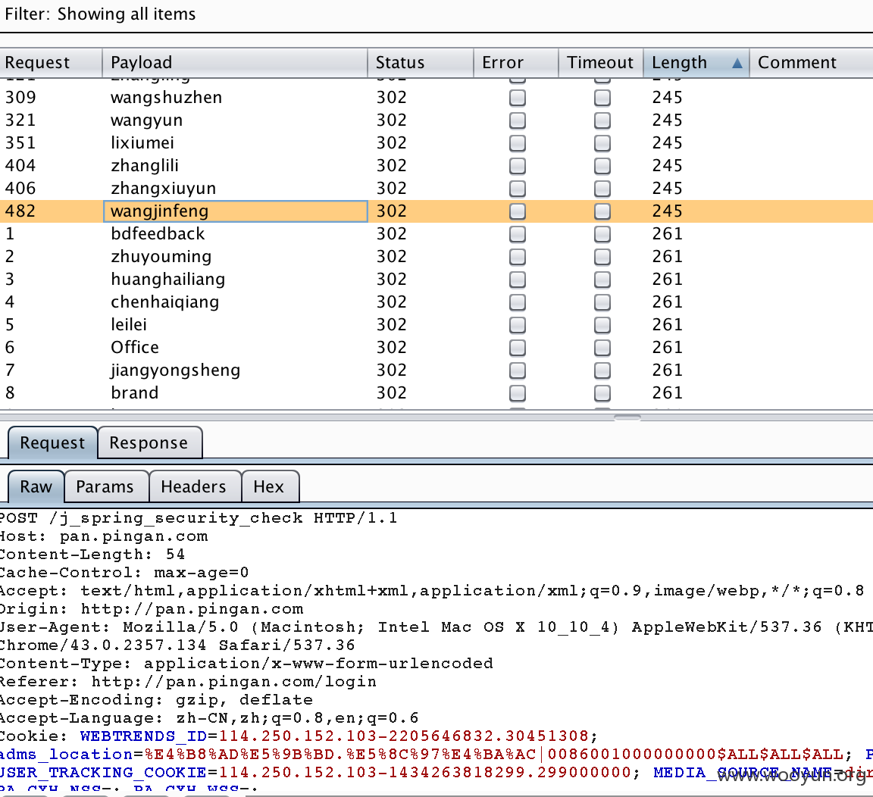Click the Request column header
Viewport: 873px width, 797px height.
(52, 62)
